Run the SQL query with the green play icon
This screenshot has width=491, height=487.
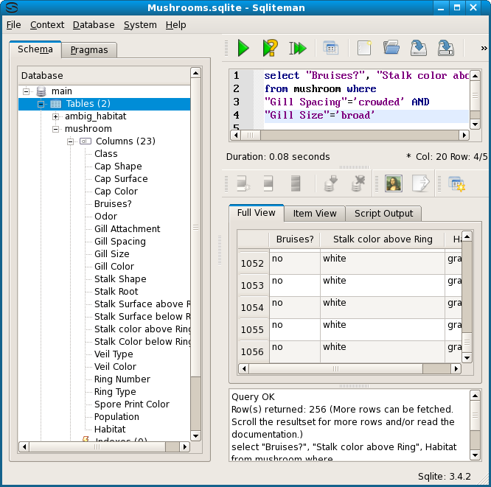click(x=243, y=49)
